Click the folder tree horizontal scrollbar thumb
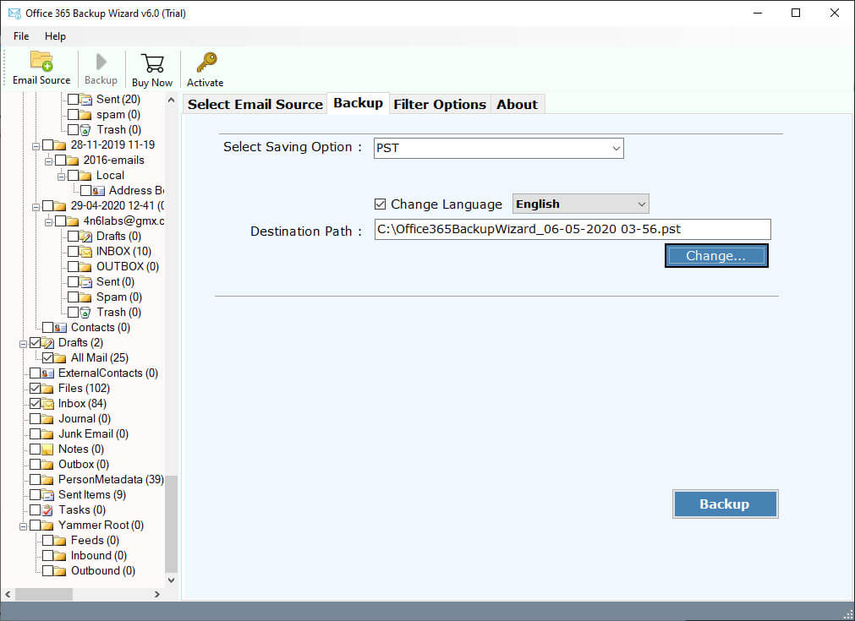The image size is (855, 621). [44, 594]
